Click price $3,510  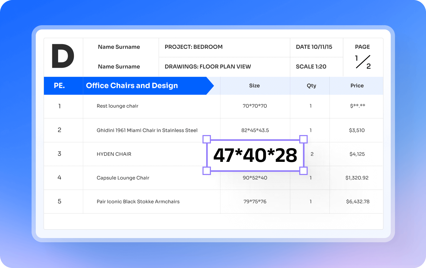coord(357,130)
